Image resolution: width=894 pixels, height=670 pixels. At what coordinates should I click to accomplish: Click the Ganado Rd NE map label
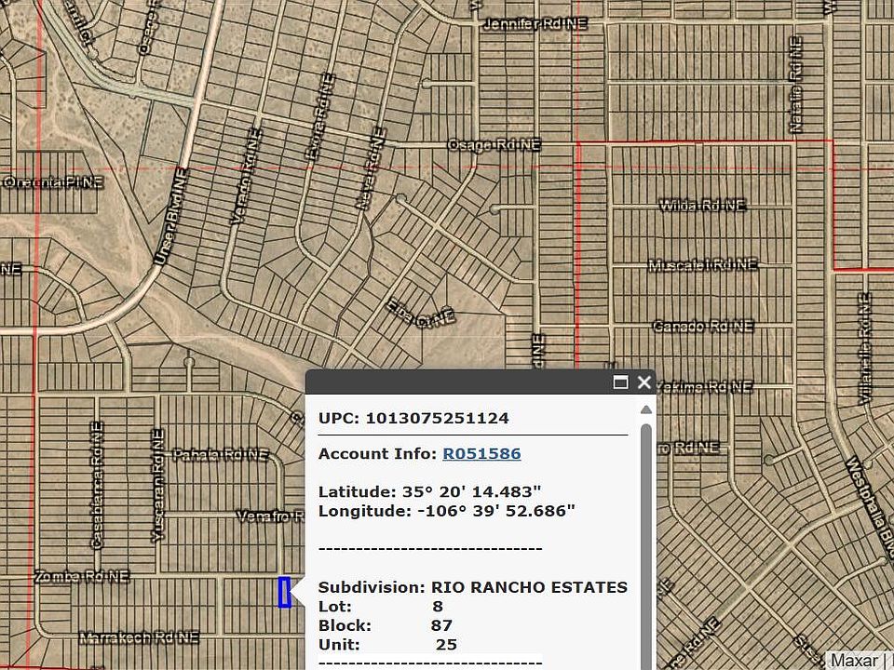coord(702,327)
